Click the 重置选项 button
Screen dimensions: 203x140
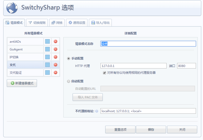[120, 129]
